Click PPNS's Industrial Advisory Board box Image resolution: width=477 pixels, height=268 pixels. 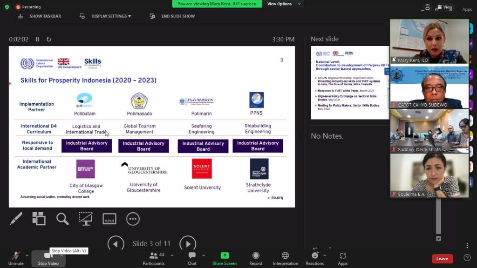coord(258,146)
